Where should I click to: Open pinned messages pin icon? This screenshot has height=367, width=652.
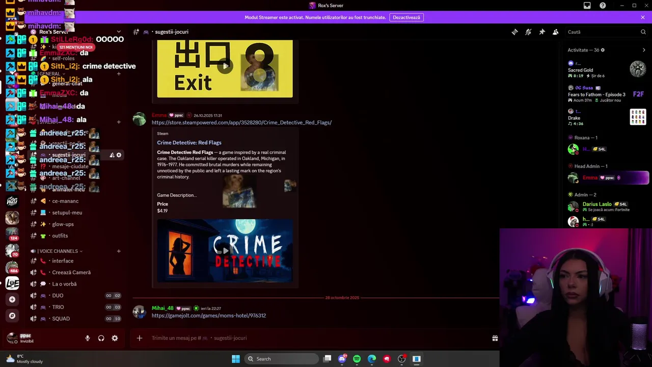tap(542, 32)
